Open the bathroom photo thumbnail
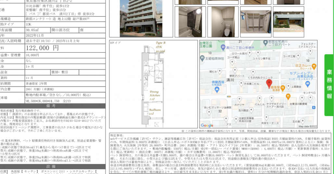The image size is (334, 174). [x=190, y=22]
